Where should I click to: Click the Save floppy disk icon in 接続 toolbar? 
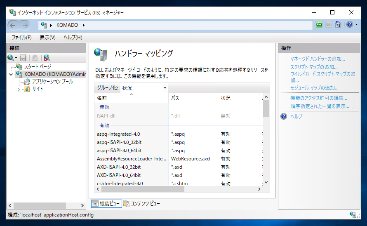click(23, 58)
